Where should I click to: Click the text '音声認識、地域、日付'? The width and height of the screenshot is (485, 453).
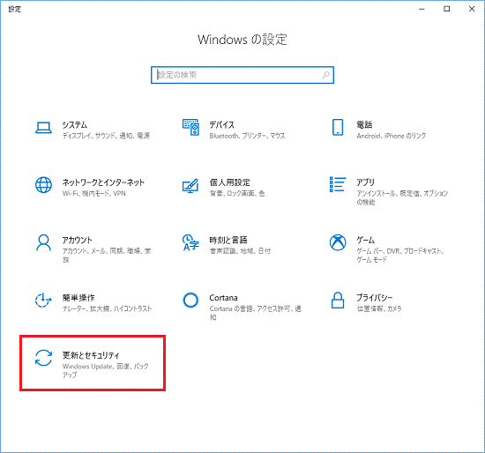(x=240, y=251)
